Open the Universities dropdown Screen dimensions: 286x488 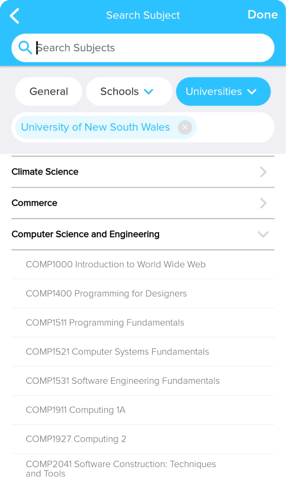tap(223, 92)
